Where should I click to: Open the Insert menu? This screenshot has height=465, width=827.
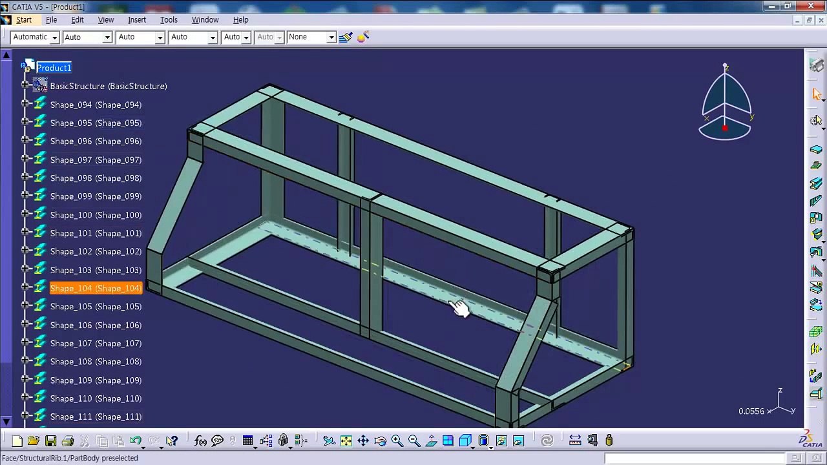pos(137,20)
